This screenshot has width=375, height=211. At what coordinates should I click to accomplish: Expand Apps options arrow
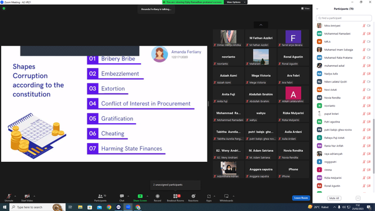[214, 196]
